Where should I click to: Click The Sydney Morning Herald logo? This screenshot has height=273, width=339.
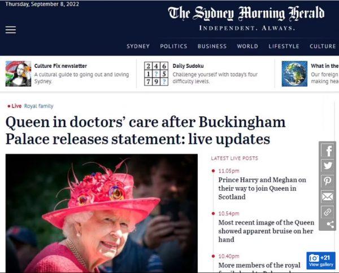click(x=246, y=14)
